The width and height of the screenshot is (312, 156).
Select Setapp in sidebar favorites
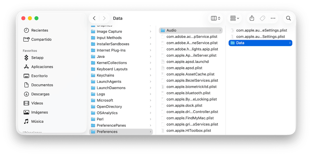coord(37,57)
